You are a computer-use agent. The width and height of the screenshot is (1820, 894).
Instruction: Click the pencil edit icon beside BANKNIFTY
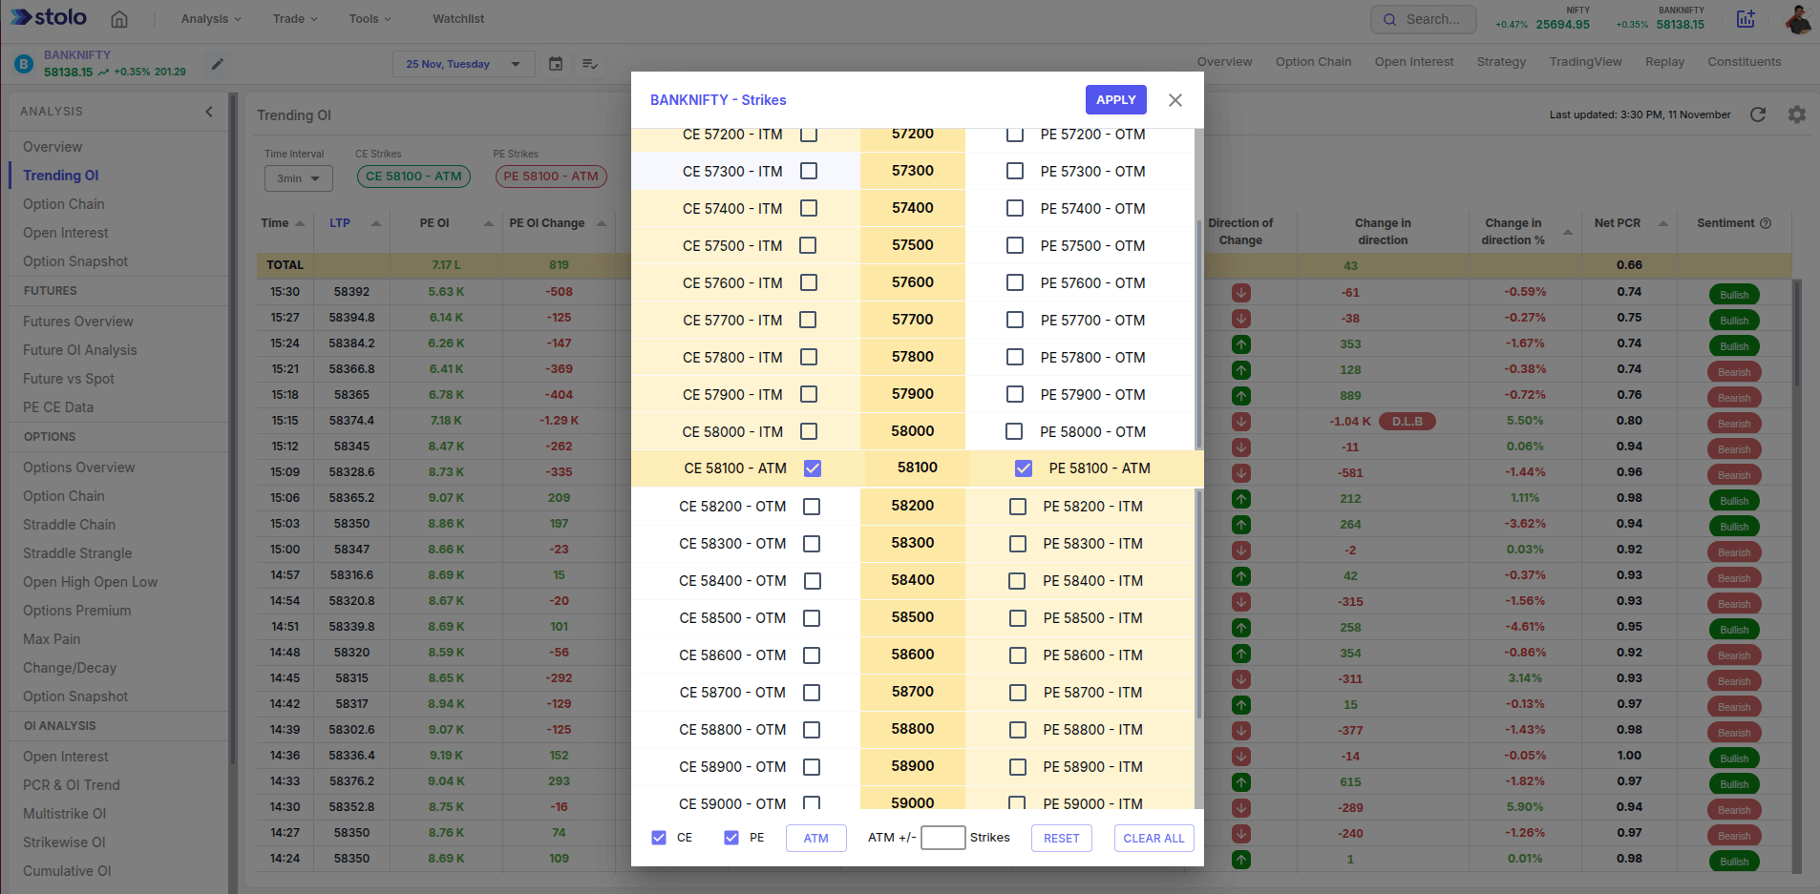tap(218, 64)
